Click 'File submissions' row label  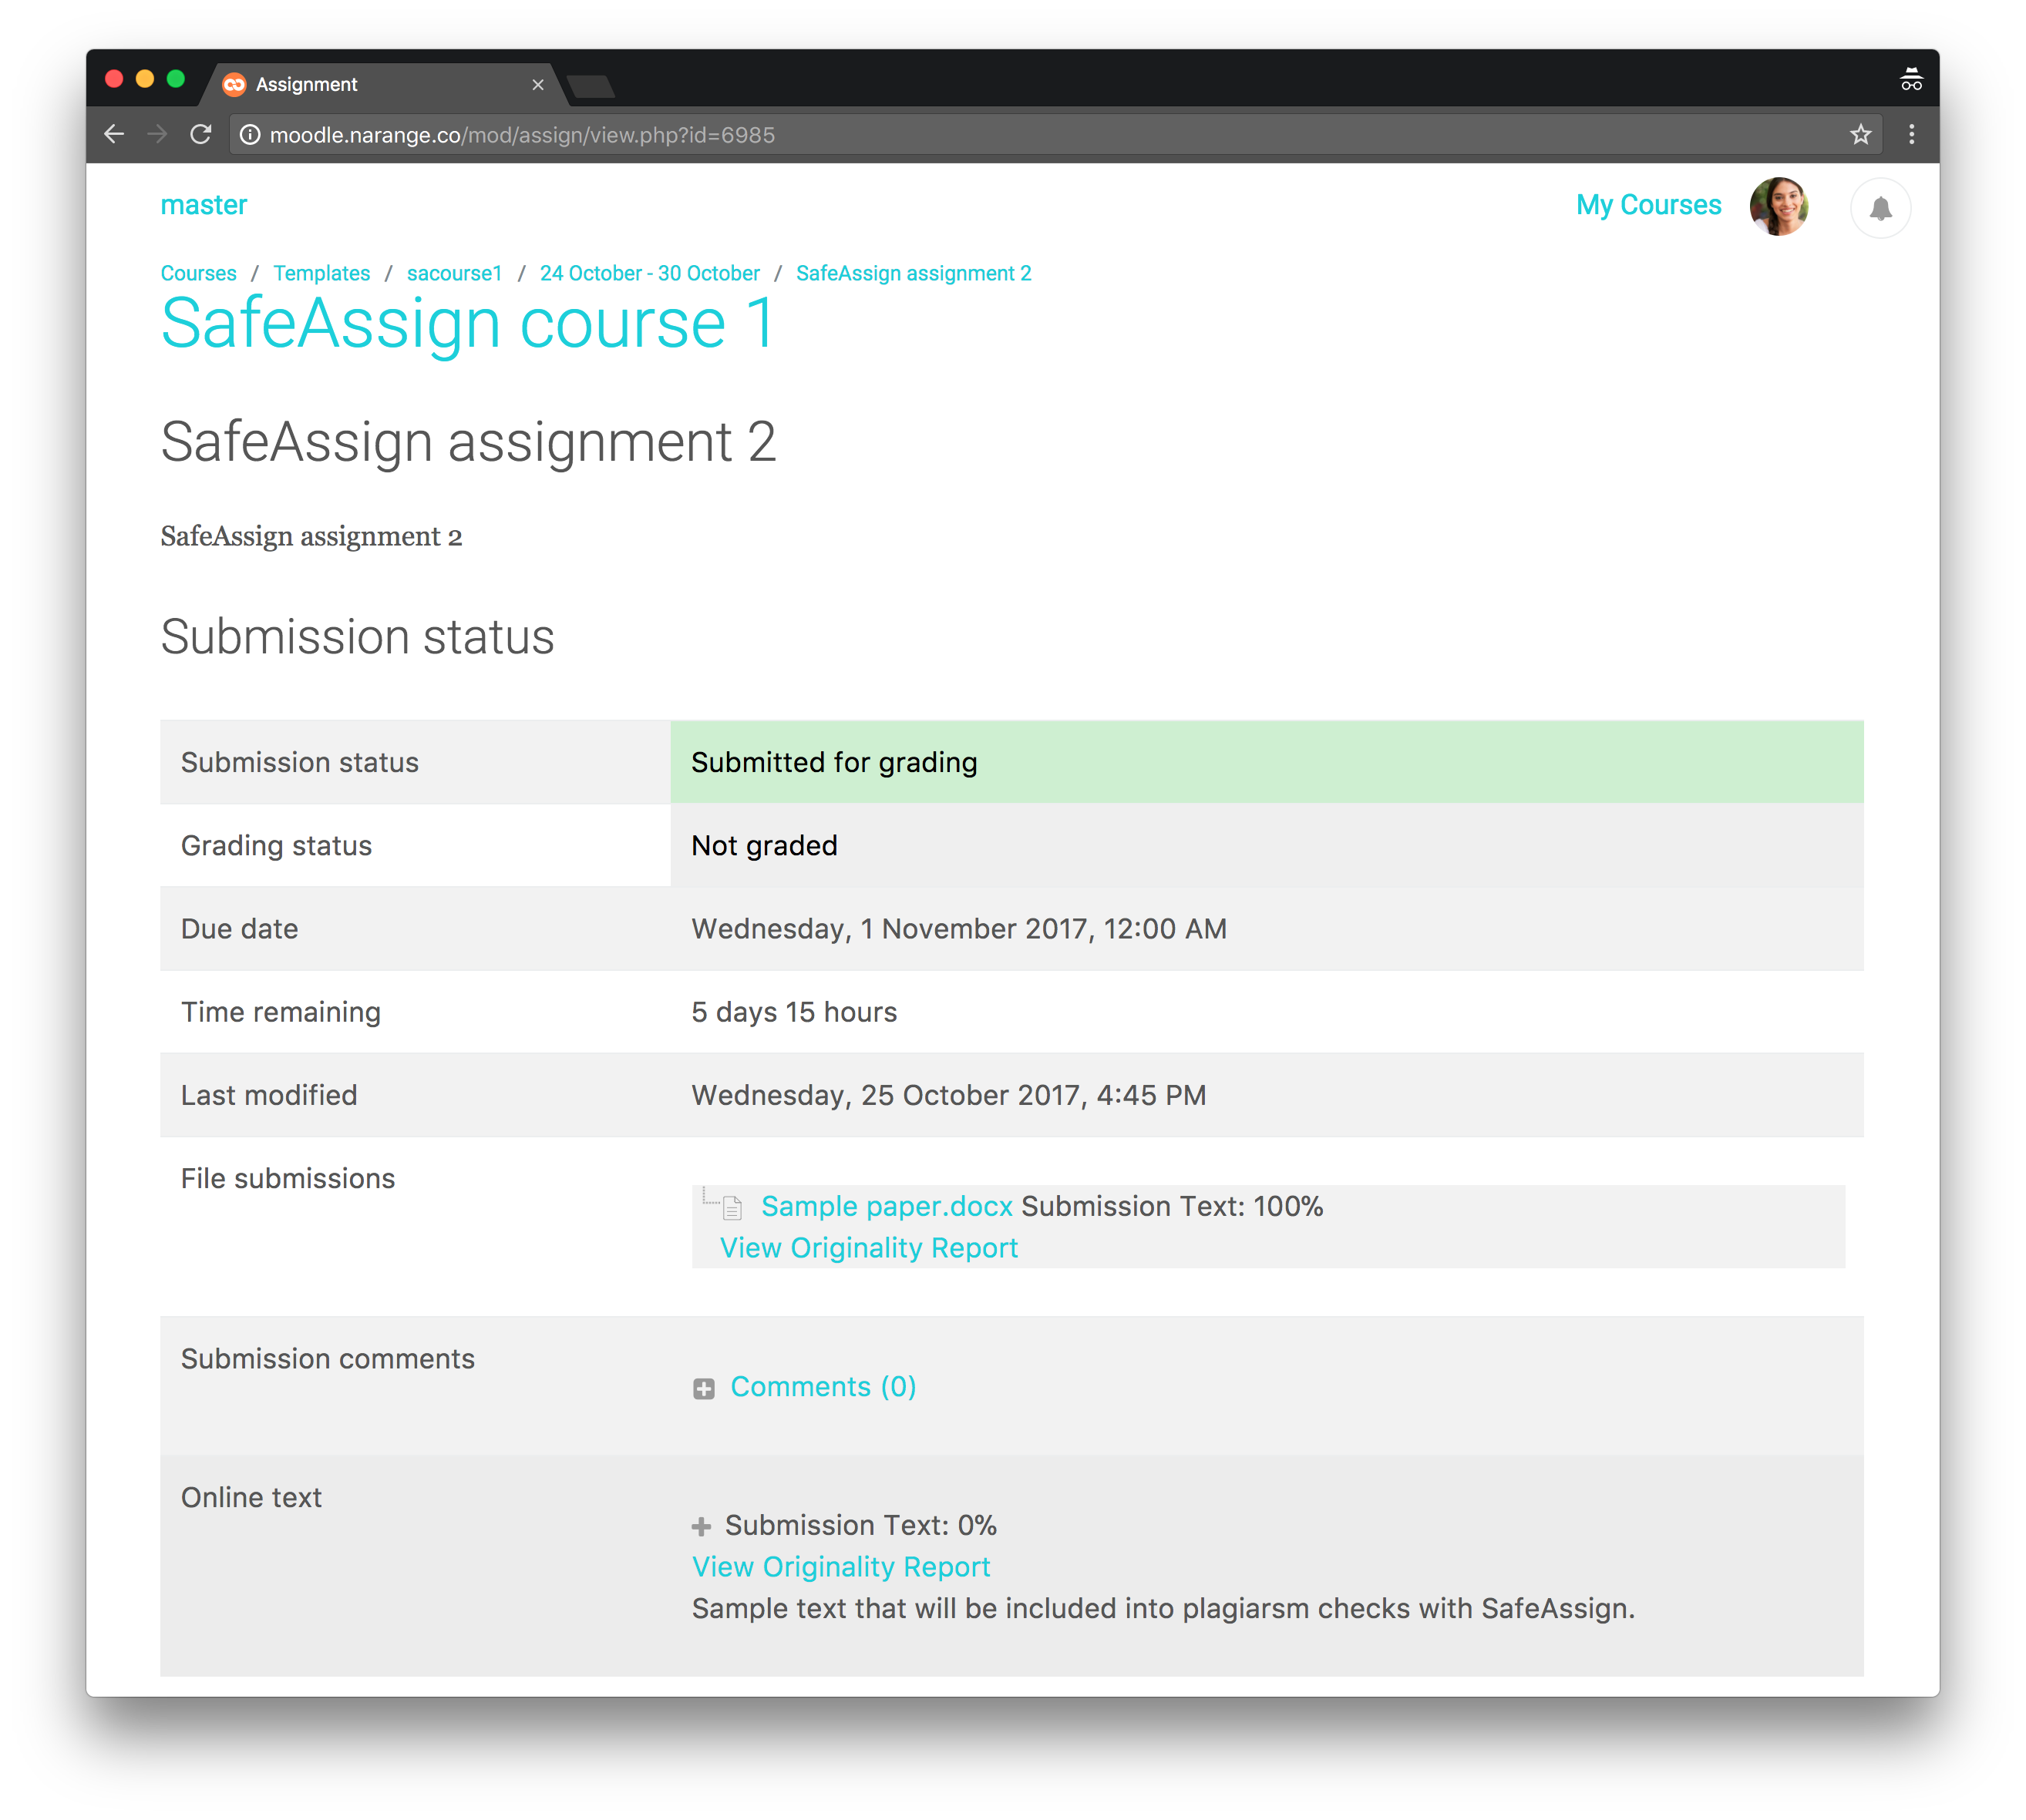coord(287,1179)
